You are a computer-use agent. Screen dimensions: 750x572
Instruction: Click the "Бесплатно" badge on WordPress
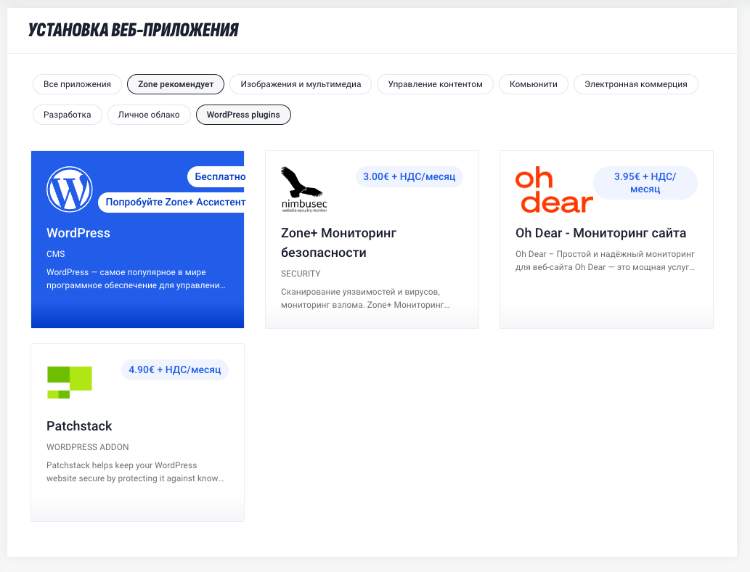(x=219, y=177)
